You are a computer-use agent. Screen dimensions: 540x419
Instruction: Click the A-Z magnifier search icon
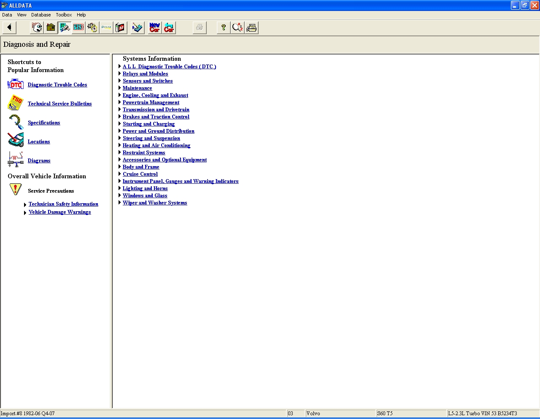pyautogui.click(x=238, y=28)
